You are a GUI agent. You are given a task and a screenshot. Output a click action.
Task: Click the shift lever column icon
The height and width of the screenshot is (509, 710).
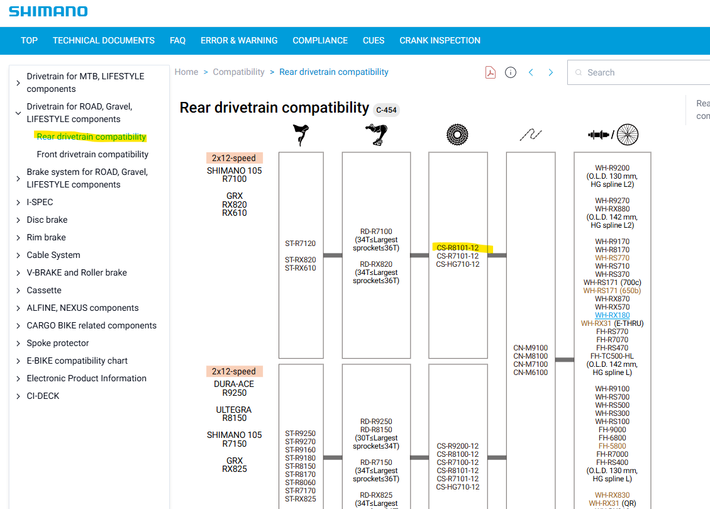click(301, 135)
